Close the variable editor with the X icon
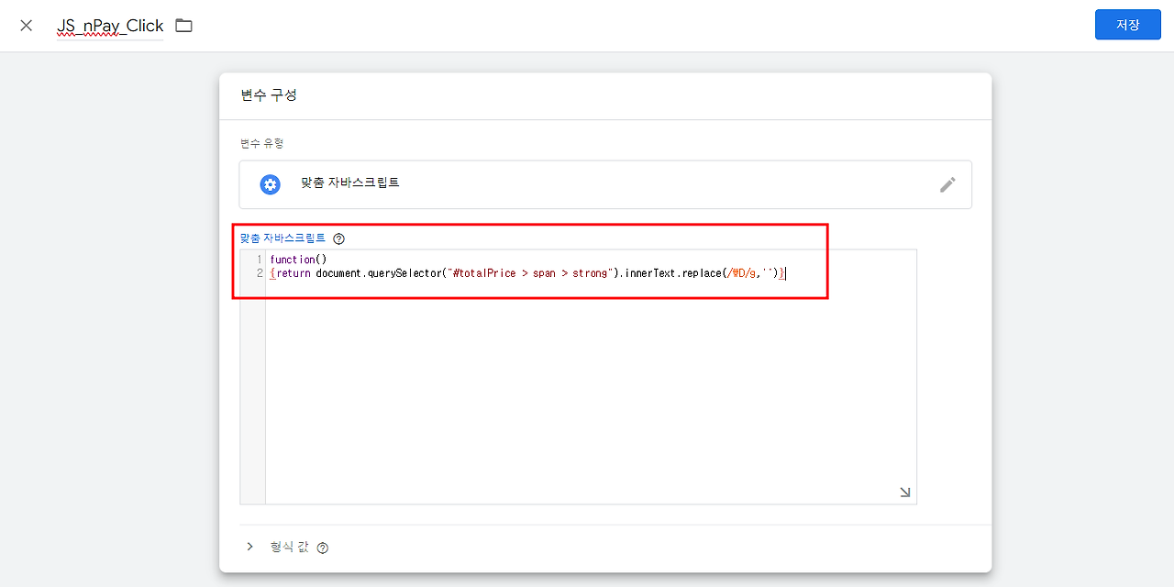The width and height of the screenshot is (1174, 587). point(27,26)
